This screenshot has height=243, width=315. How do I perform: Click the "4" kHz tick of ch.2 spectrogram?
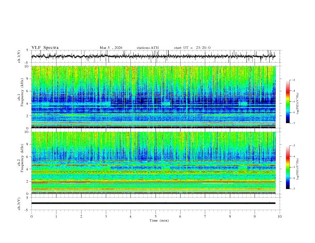click(28, 169)
